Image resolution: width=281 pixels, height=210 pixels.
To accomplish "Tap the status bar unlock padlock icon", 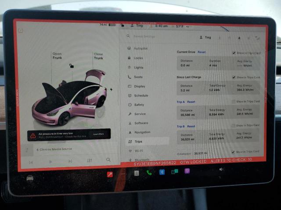I will [122, 25].
